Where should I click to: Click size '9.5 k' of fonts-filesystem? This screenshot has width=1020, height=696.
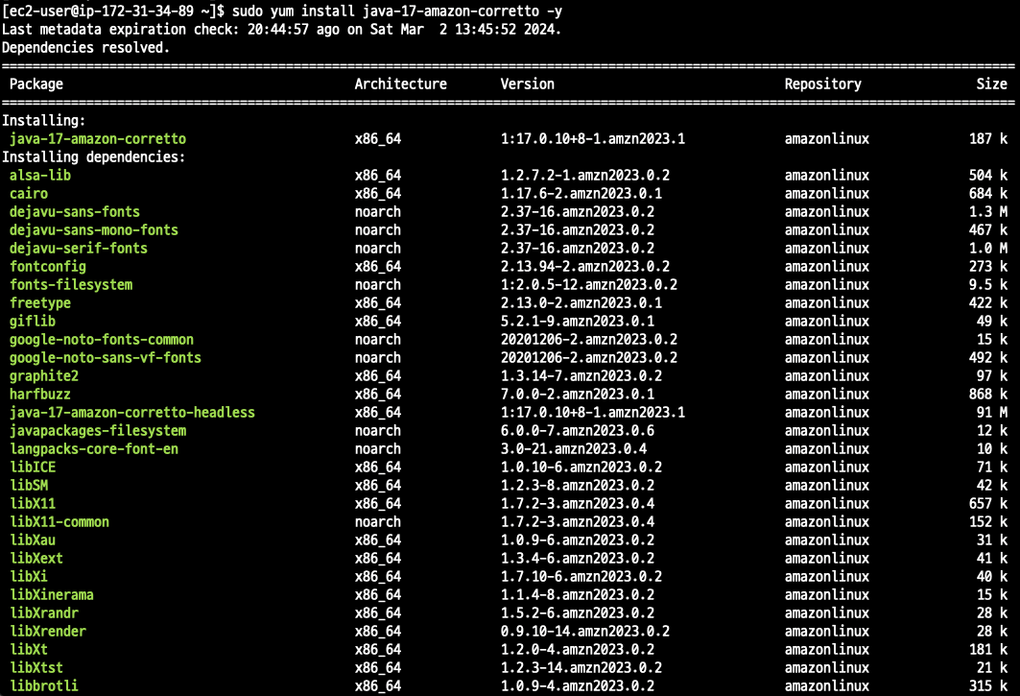pos(988,284)
